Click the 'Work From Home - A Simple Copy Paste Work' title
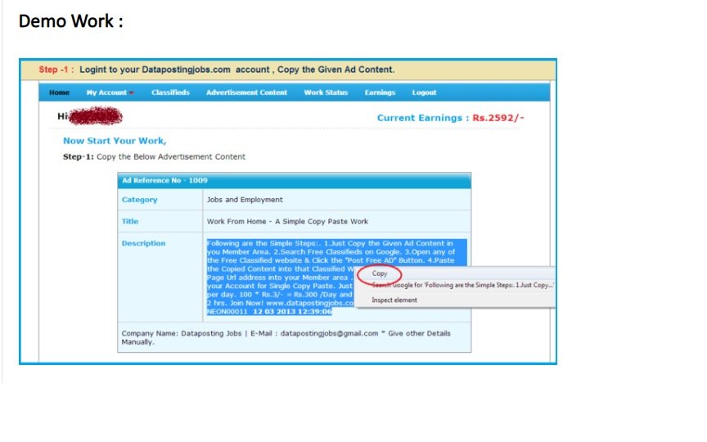The width and height of the screenshot is (707, 442). pos(287,222)
